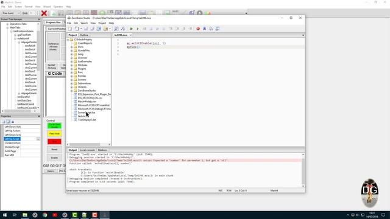Click the Open file icon in ZeroBrane toolbar
This screenshot has width=390, height=219.
[77, 29]
